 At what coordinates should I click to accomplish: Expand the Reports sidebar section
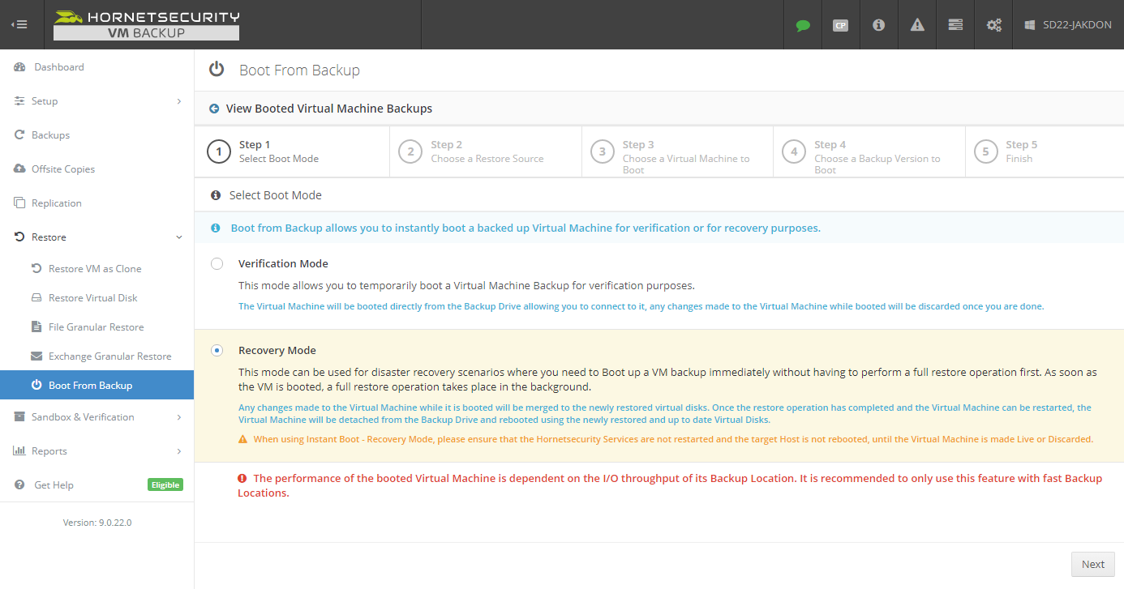(x=97, y=450)
